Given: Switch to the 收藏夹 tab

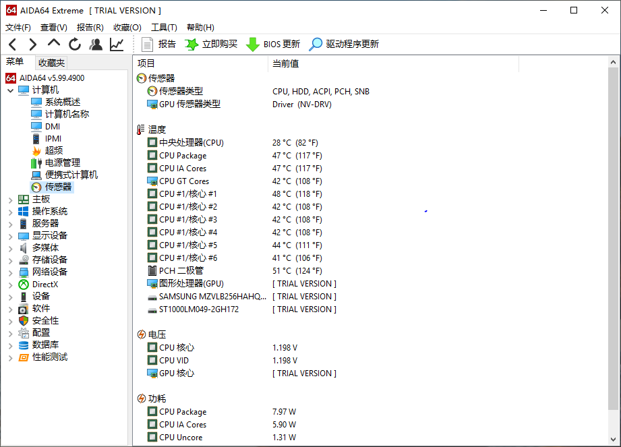Looking at the screenshot, I should pos(51,63).
